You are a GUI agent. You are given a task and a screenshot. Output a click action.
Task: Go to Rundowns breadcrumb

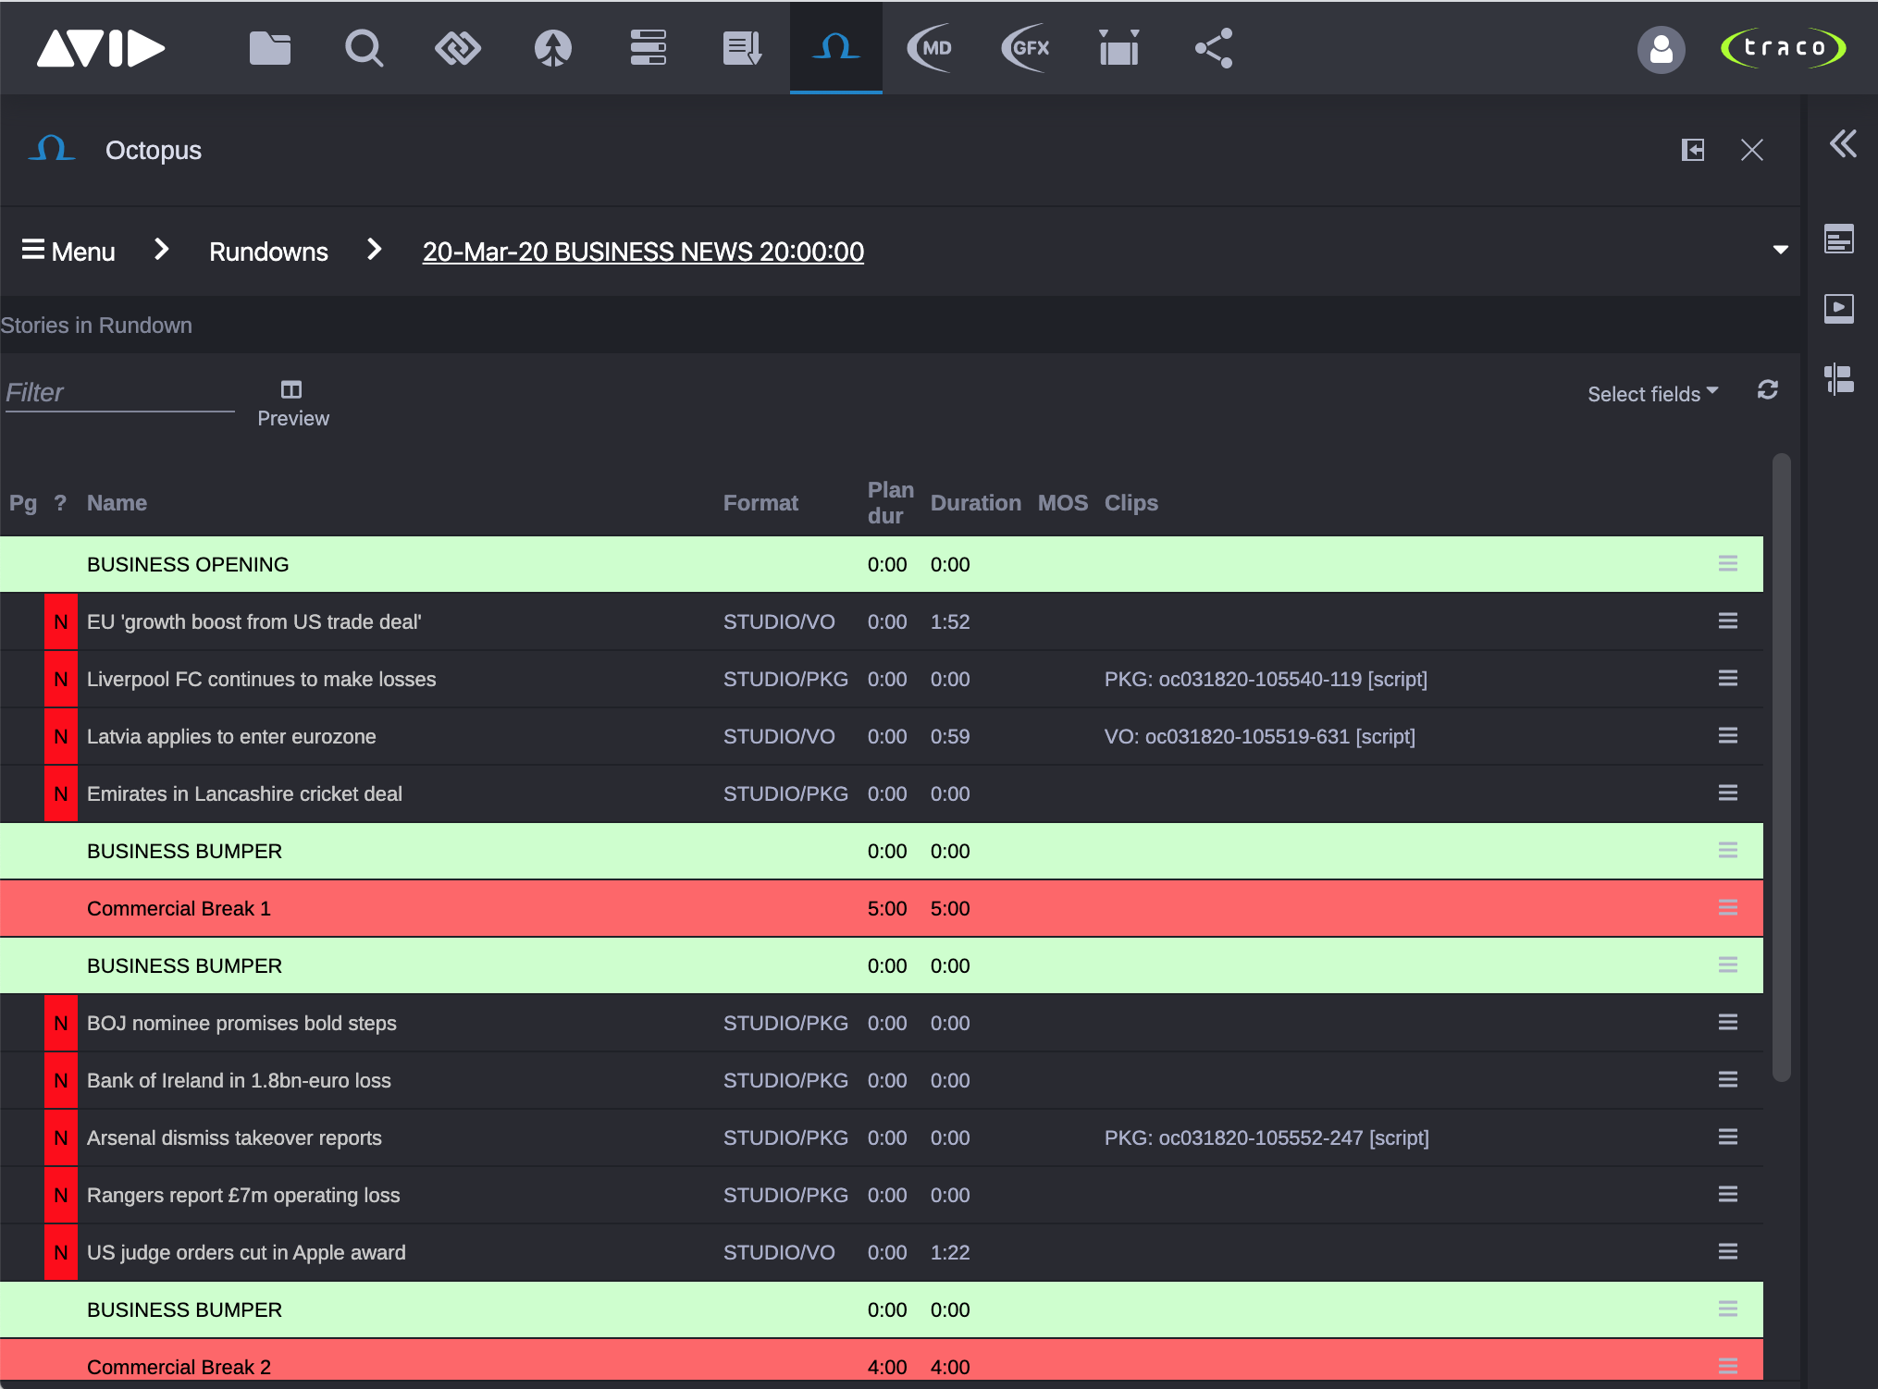pos(268,252)
